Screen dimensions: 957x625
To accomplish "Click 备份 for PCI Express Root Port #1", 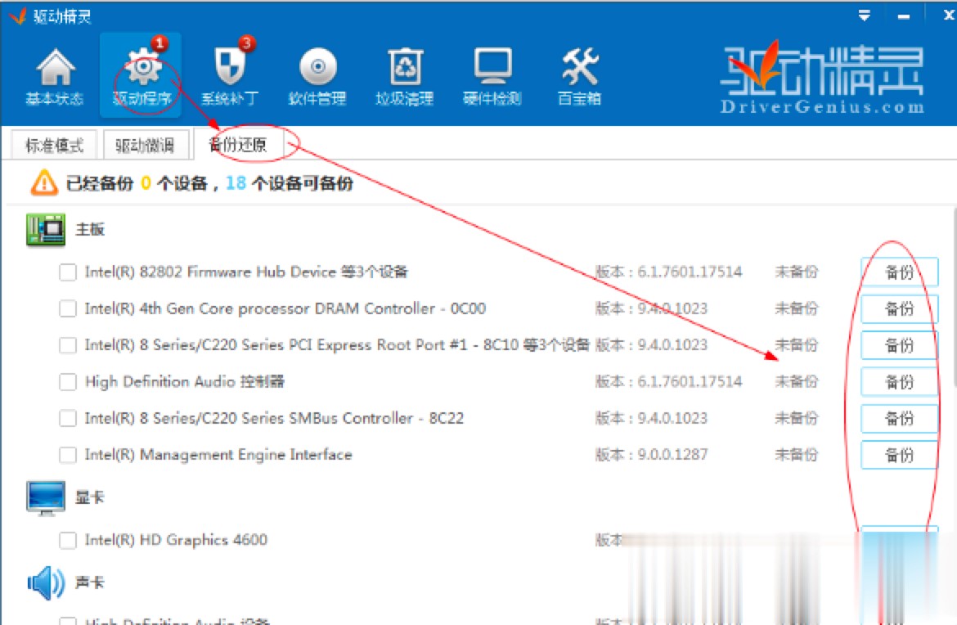I will pos(899,345).
